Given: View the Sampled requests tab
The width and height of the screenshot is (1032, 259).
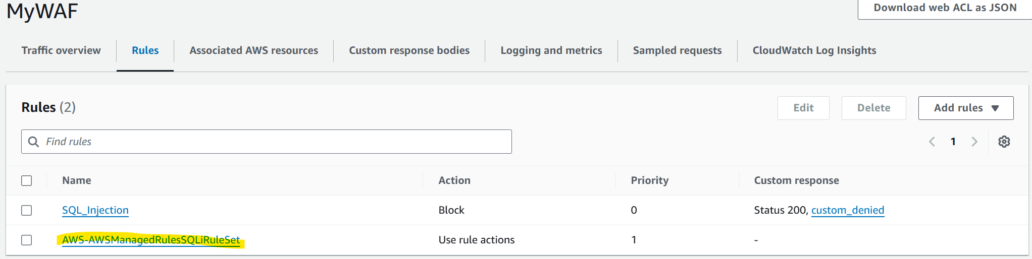Looking at the screenshot, I should tap(677, 50).
